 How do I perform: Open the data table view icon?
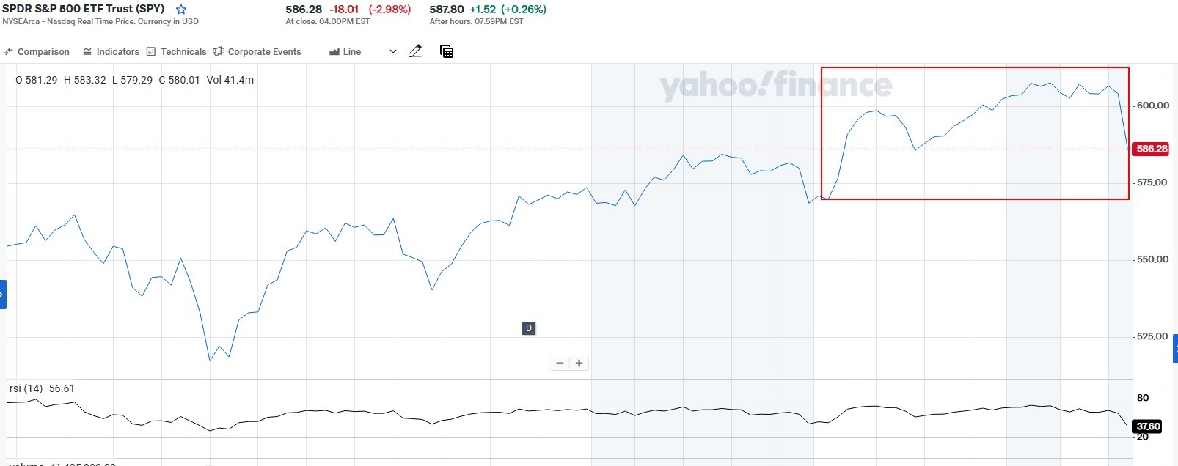pos(446,51)
